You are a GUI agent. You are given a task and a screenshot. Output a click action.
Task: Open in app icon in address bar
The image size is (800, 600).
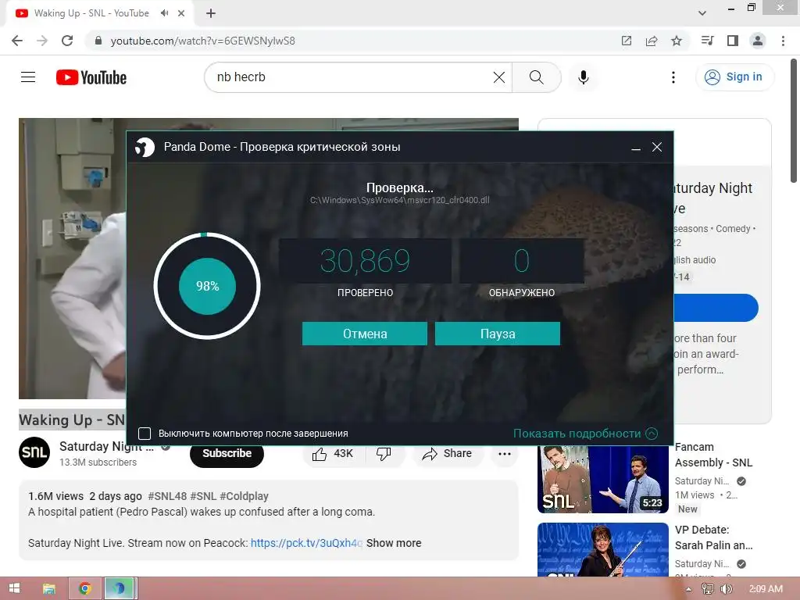[x=627, y=41]
